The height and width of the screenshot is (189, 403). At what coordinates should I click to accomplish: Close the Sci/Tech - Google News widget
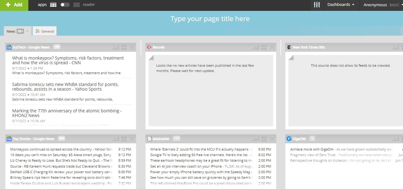click(132, 47)
